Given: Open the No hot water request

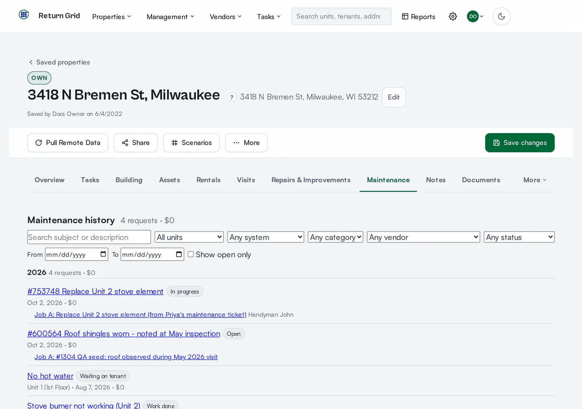Looking at the screenshot, I should 50,376.
